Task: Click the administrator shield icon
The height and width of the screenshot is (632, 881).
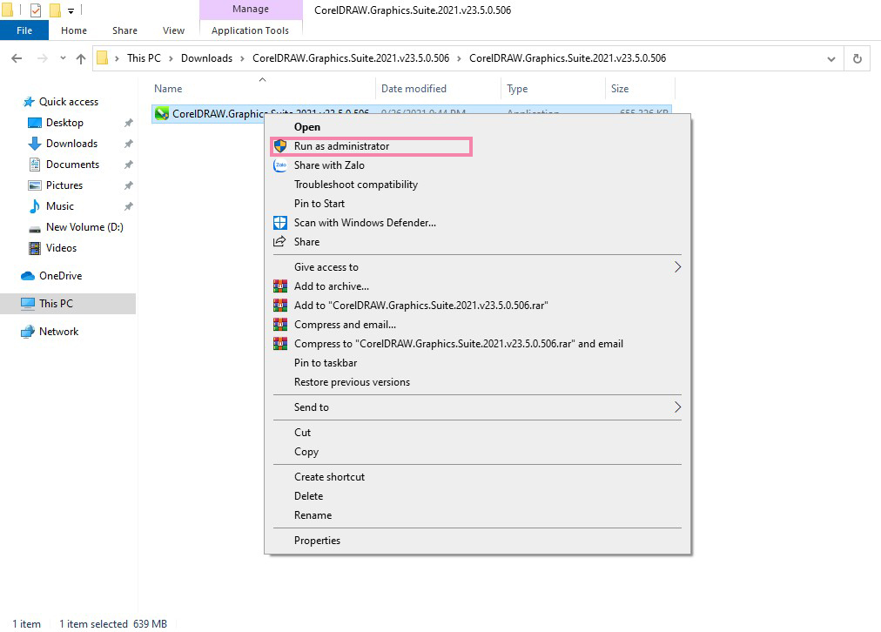Action: pos(280,146)
